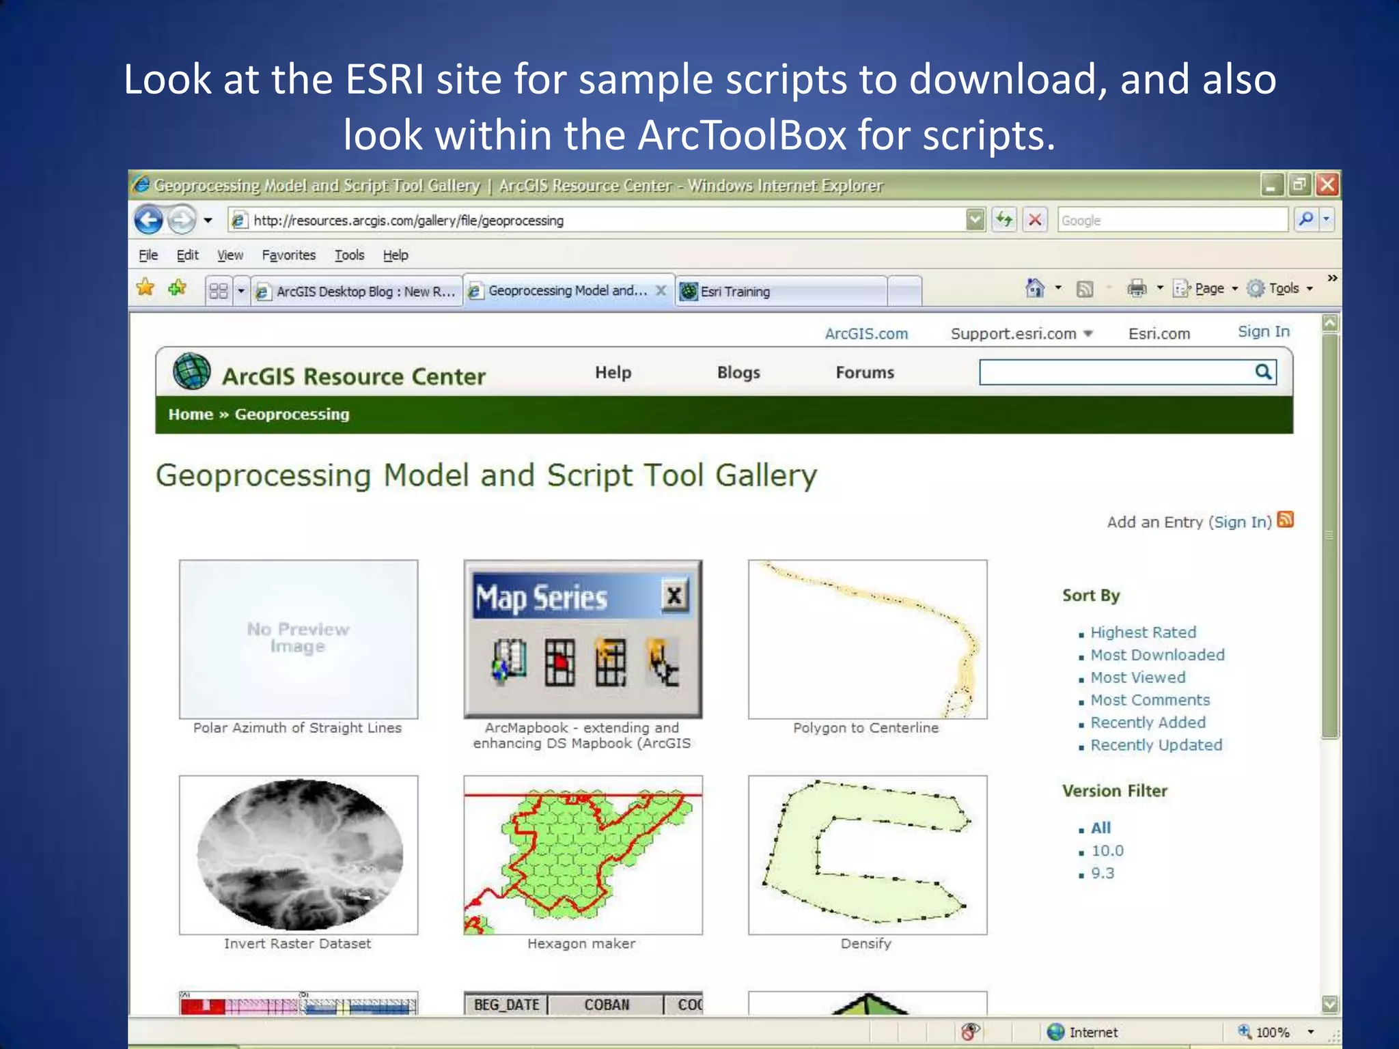This screenshot has height=1049, width=1399.
Task: Click the Resource Center search magnifier icon
Action: 1264,372
